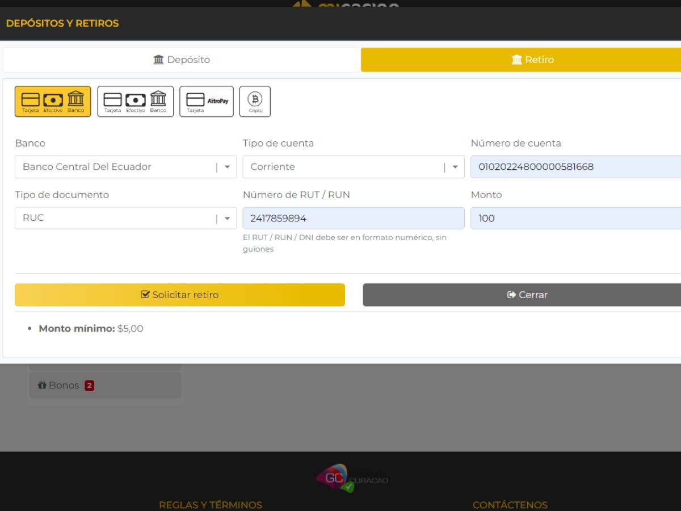Choose the second Tarjeta Efectivo Banco option

pos(136,101)
